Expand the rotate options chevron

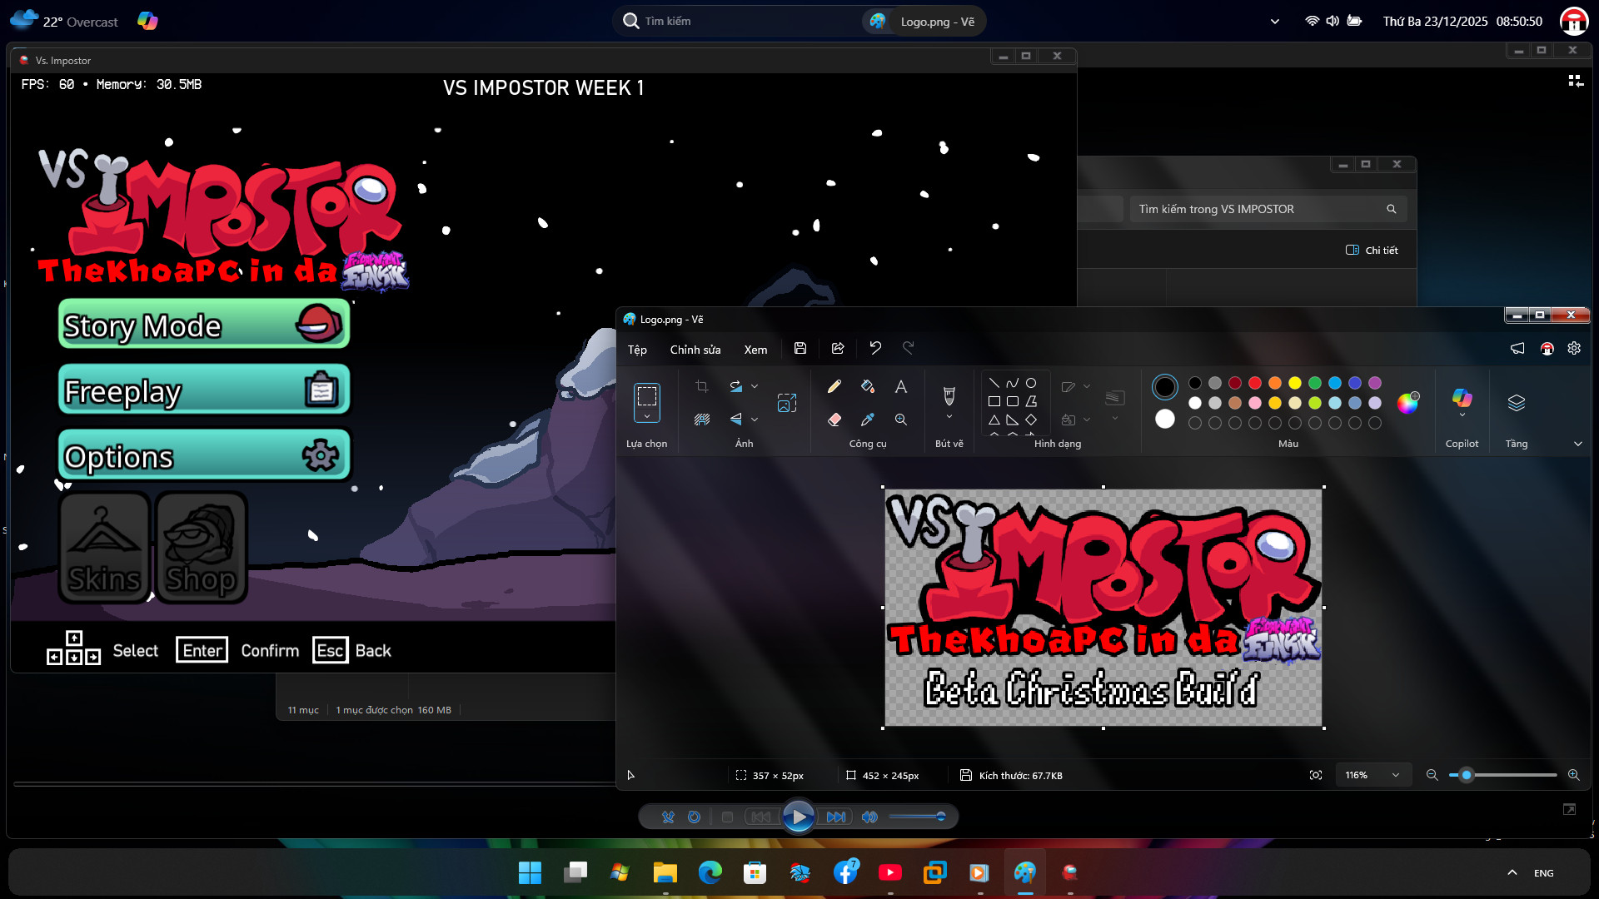[755, 386]
